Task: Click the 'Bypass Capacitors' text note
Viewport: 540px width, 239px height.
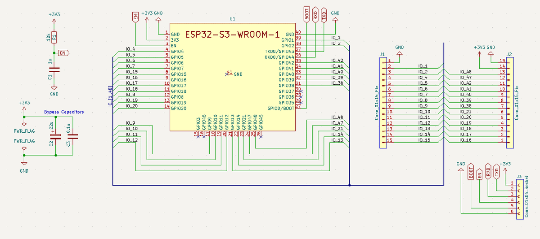Action: (x=64, y=112)
